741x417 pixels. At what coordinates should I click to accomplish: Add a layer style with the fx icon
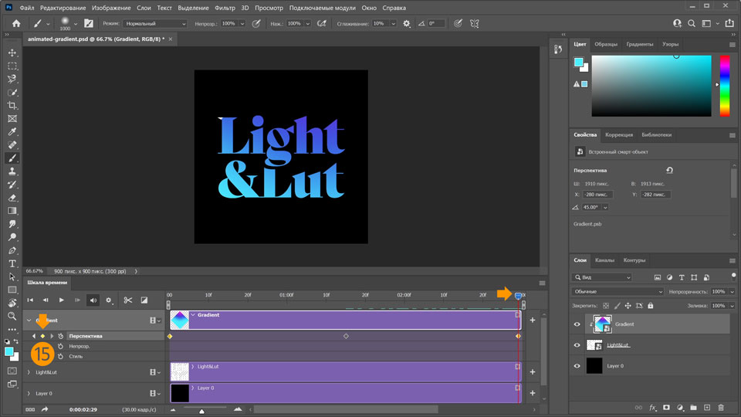point(652,407)
